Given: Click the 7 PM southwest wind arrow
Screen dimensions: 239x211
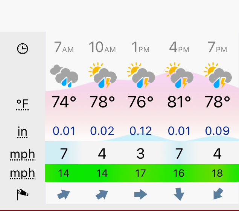Looking at the screenshot, I should click(218, 194).
